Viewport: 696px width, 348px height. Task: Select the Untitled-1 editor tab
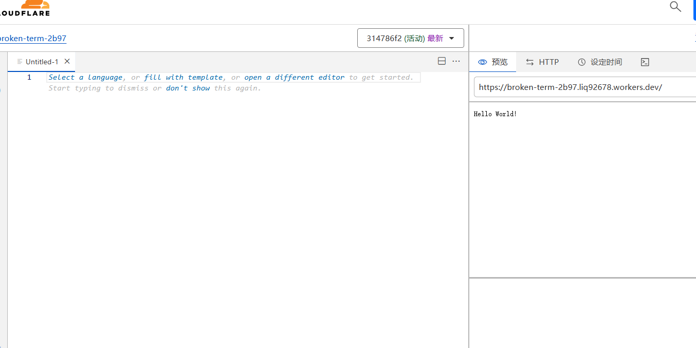pos(42,61)
